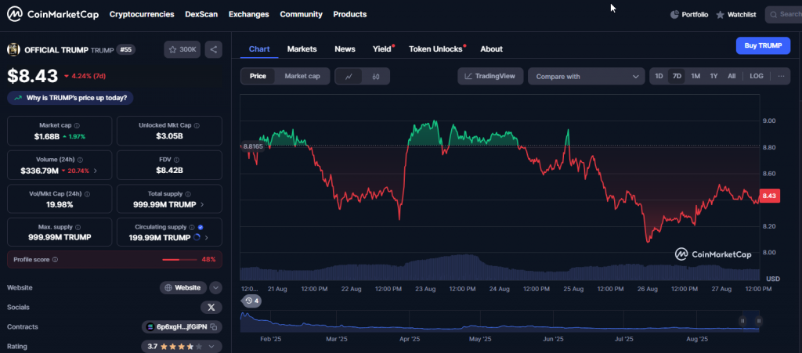Select the 1Y time range
802x353 pixels.
713,76
